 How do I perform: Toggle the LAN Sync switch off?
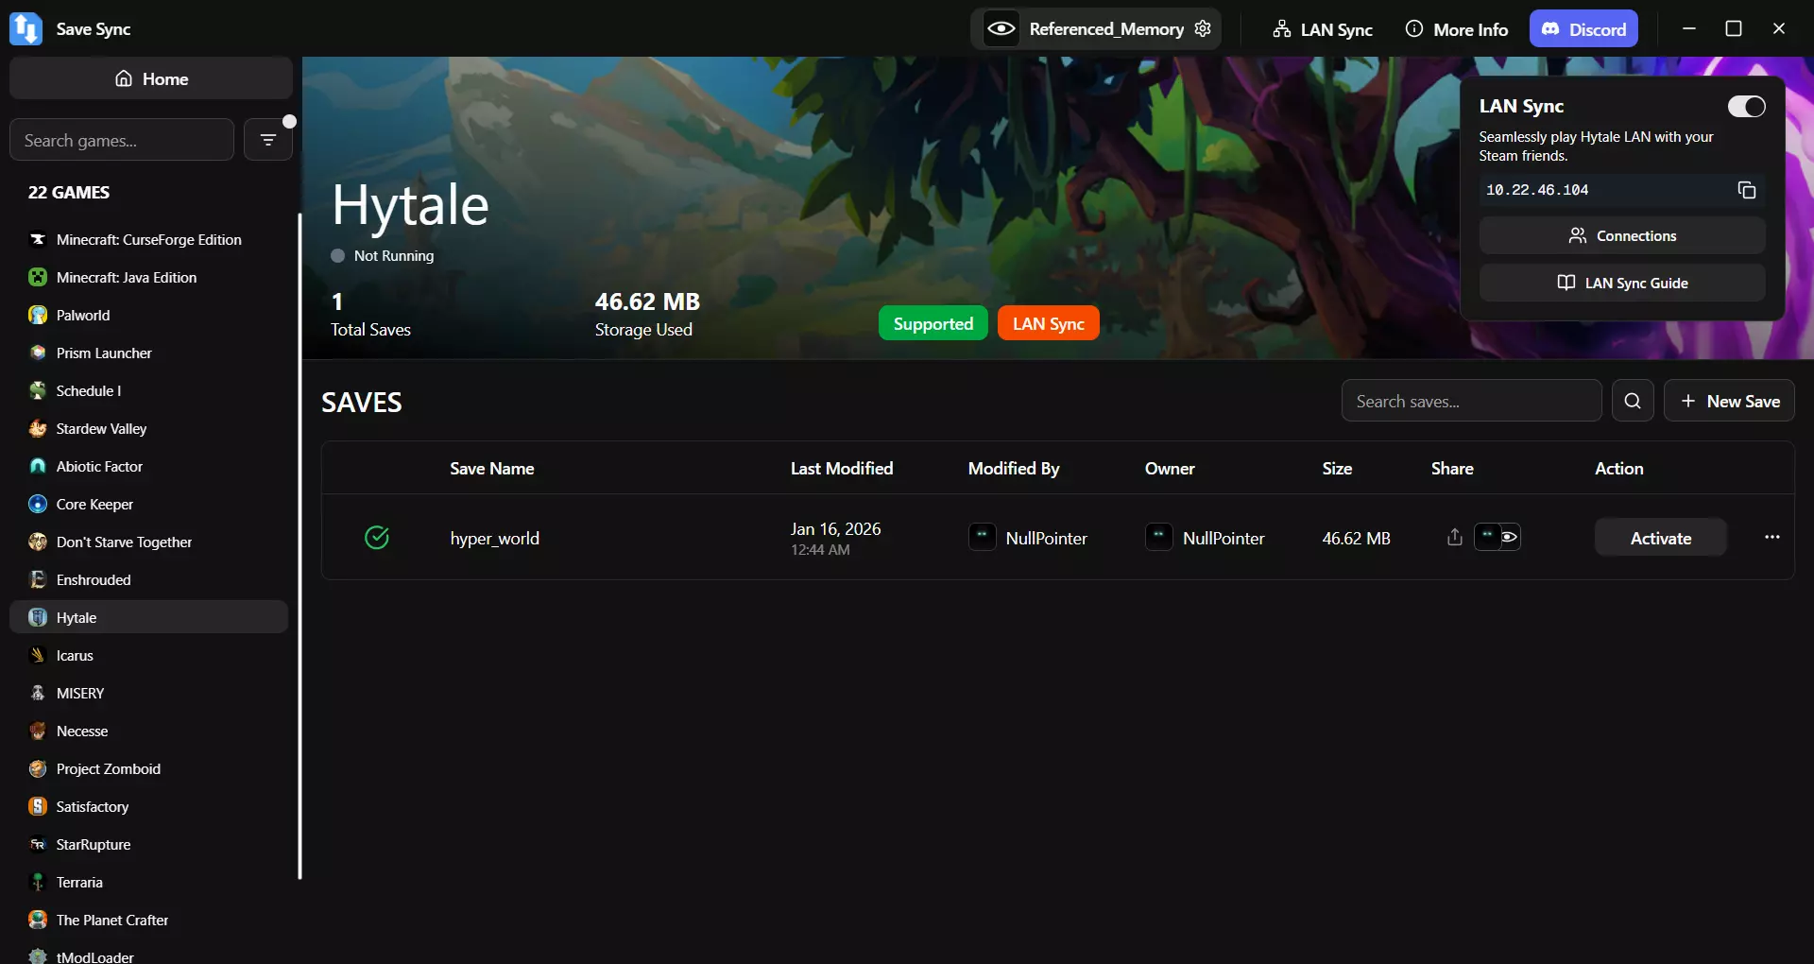(x=1746, y=107)
